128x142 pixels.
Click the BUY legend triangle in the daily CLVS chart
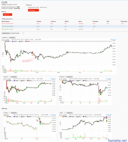pos(77,116)
